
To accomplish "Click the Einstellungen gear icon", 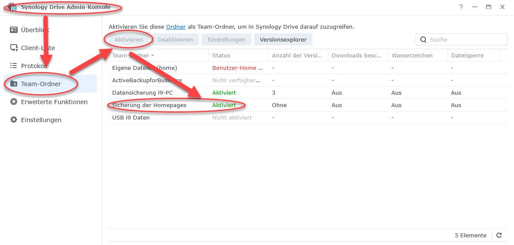I will tap(14, 120).
